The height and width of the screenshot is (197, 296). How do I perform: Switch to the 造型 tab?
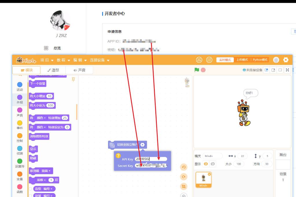pos(53,70)
